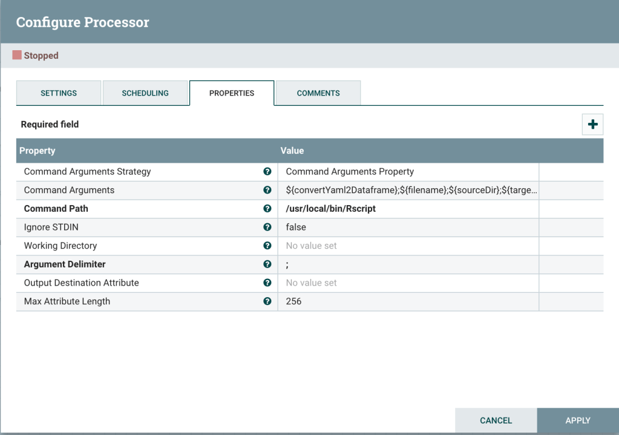
Task: Click the Cancel button
Action: 496,420
